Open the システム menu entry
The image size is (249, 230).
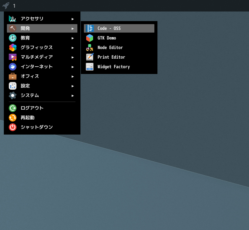pyautogui.click(x=42, y=95)
